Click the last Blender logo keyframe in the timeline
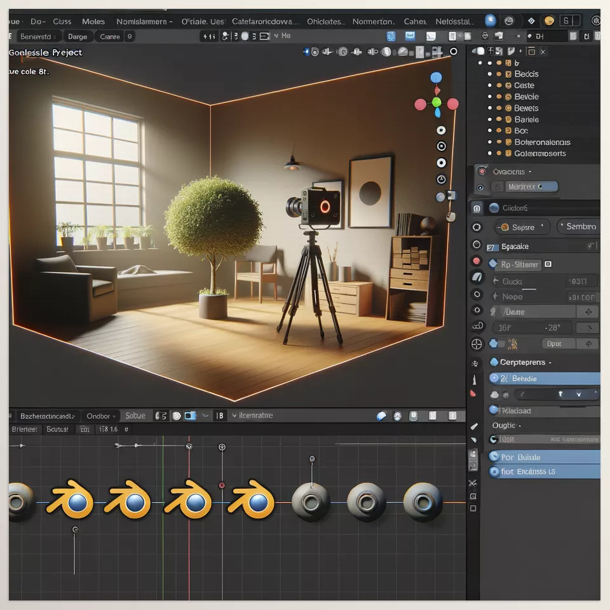 pyautogui.click(x=252, y=500)
